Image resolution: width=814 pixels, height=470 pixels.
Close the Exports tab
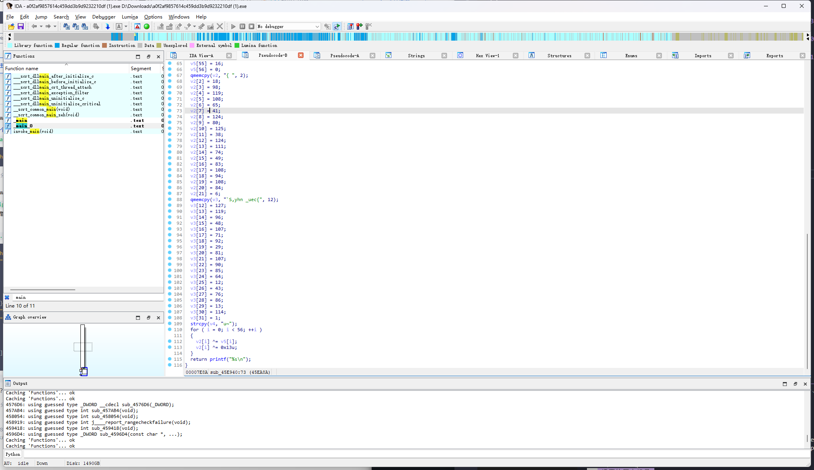[x=803, y=56]
